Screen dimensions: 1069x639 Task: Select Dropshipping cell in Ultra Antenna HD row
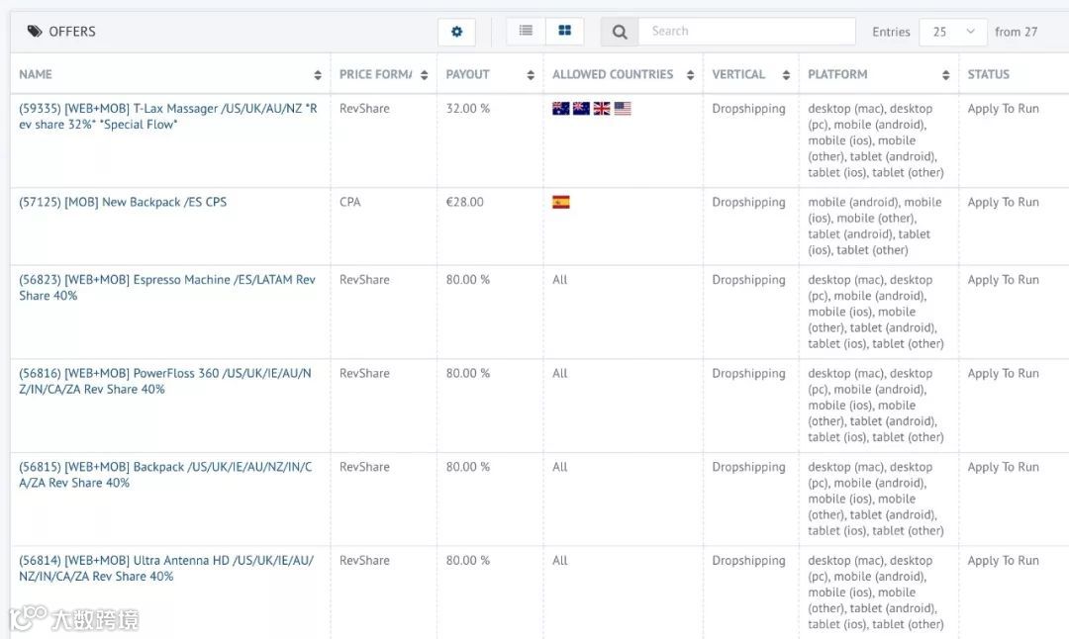[x=748, y=561]
